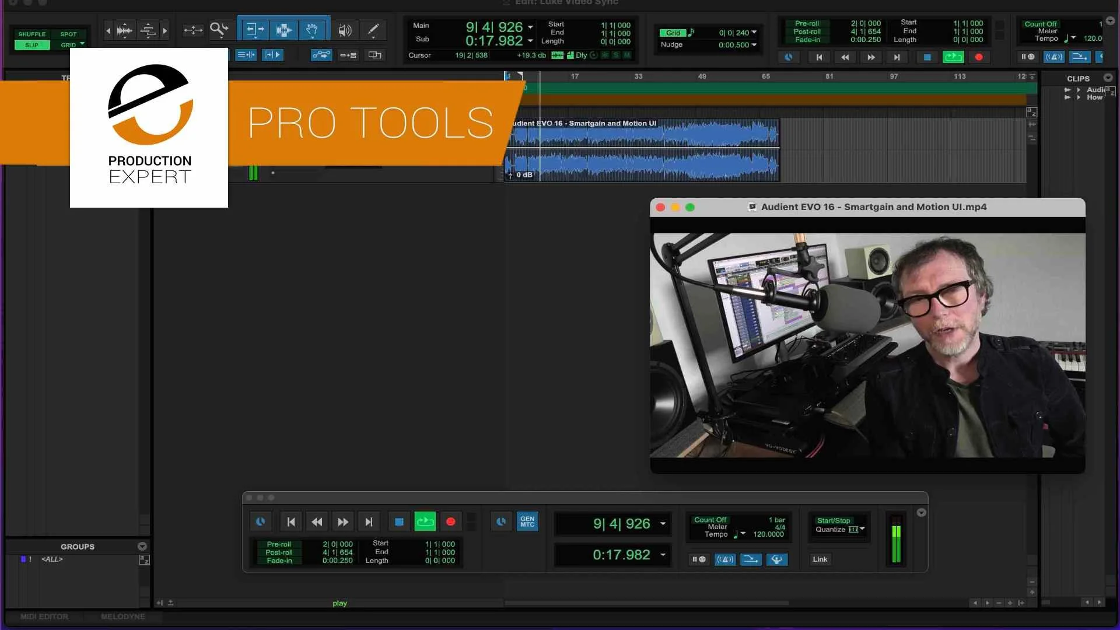The height and width of the screenshot is (630, 1120).
Task: Toggle SHUFFLE edit mode
Action: (x=32, y=34)
